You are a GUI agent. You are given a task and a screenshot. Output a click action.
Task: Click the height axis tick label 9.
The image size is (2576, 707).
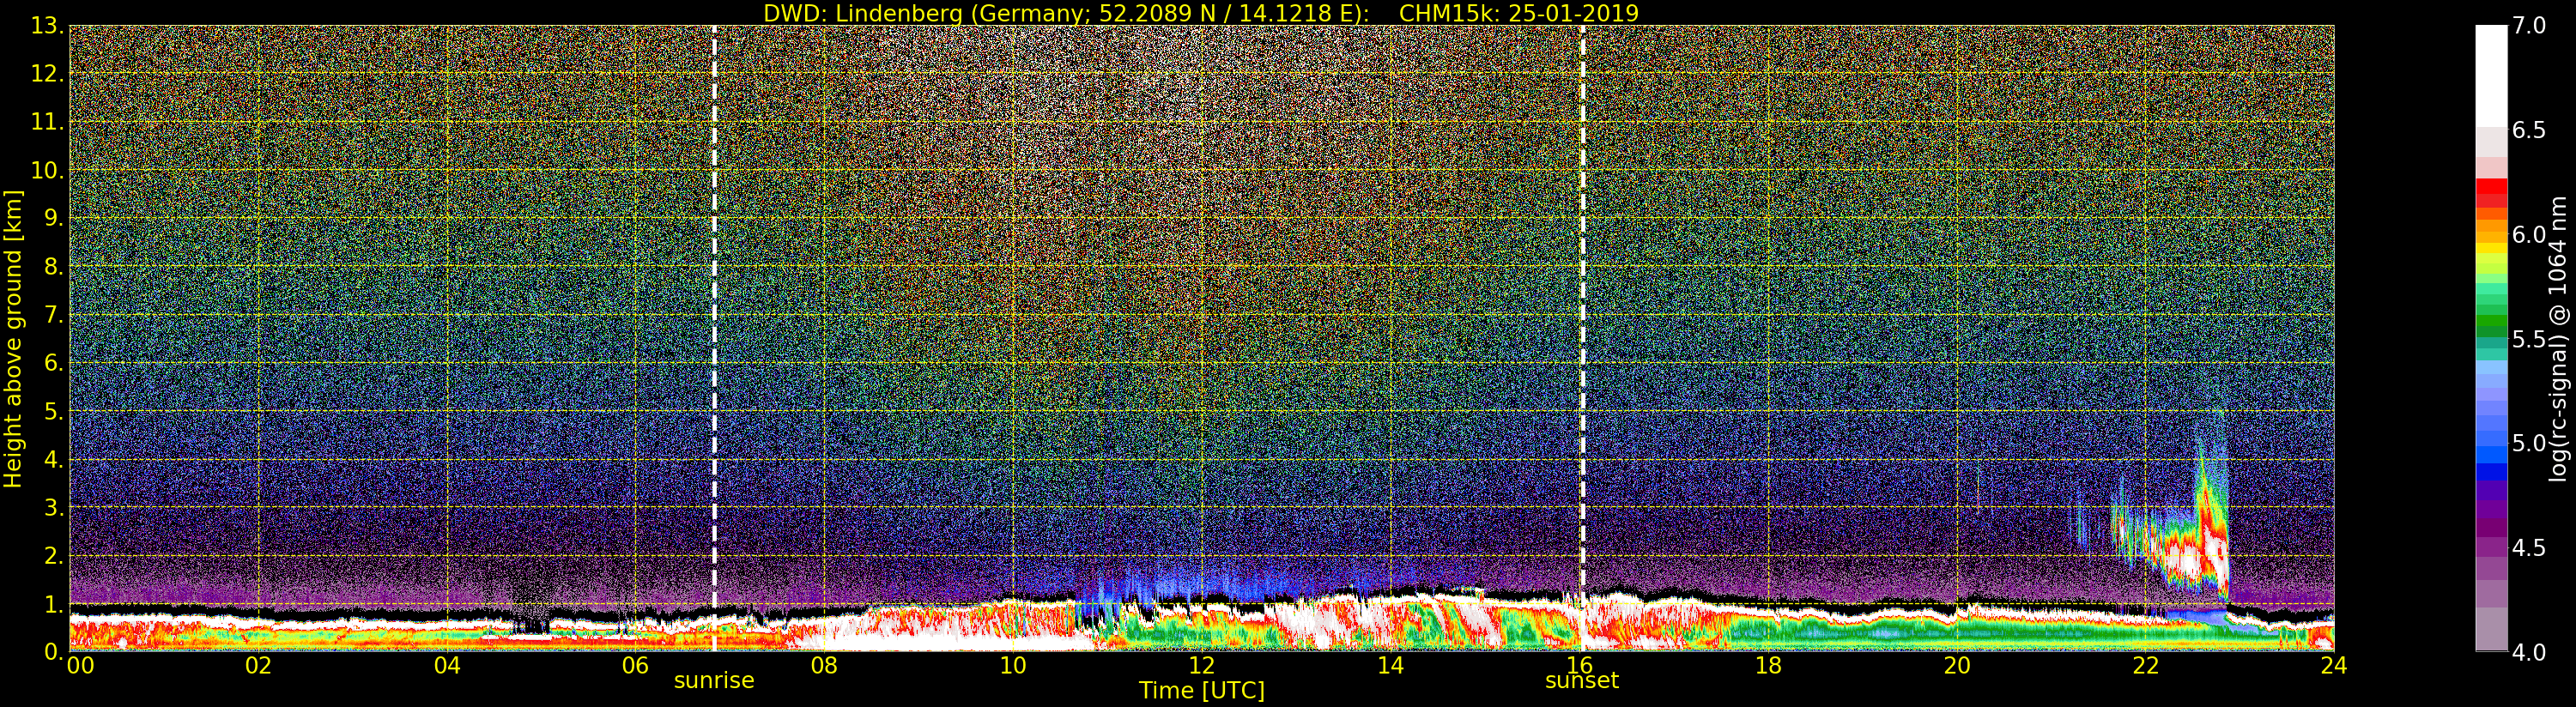54,218
